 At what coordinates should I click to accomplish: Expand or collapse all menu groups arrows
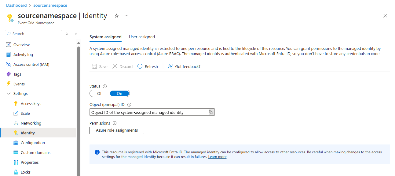tap(67, 34)
